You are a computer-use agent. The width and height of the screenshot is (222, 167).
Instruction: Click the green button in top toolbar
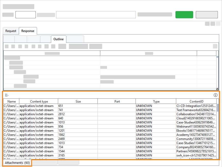(x=184, y=15)
